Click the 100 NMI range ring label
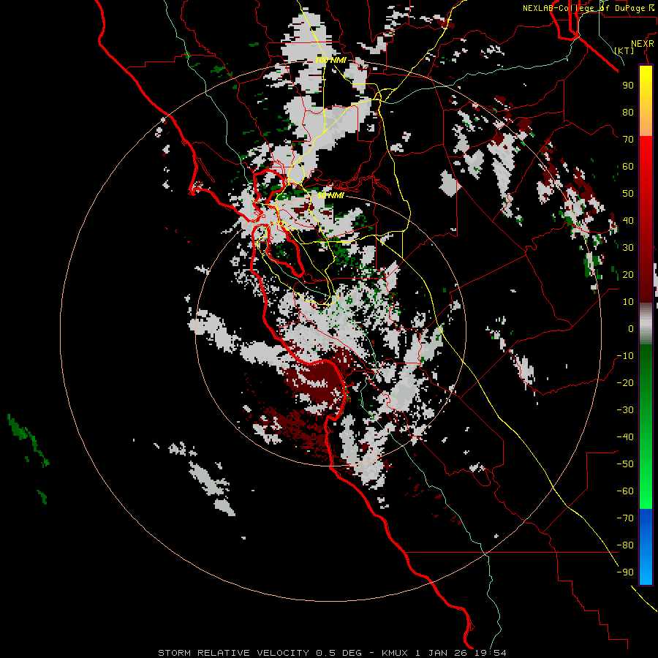The width and height of the screenshot is (658, 658). tap(330, 61)
